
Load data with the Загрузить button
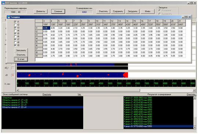(x=132, y=11)
